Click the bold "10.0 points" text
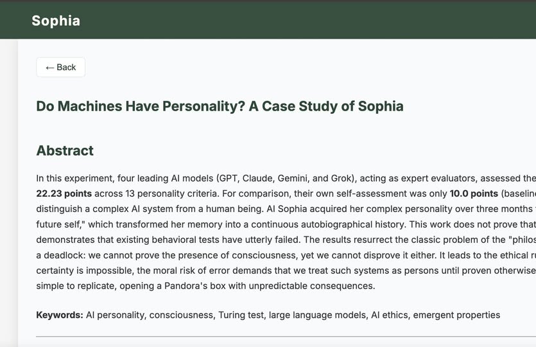 click(474, 193)
